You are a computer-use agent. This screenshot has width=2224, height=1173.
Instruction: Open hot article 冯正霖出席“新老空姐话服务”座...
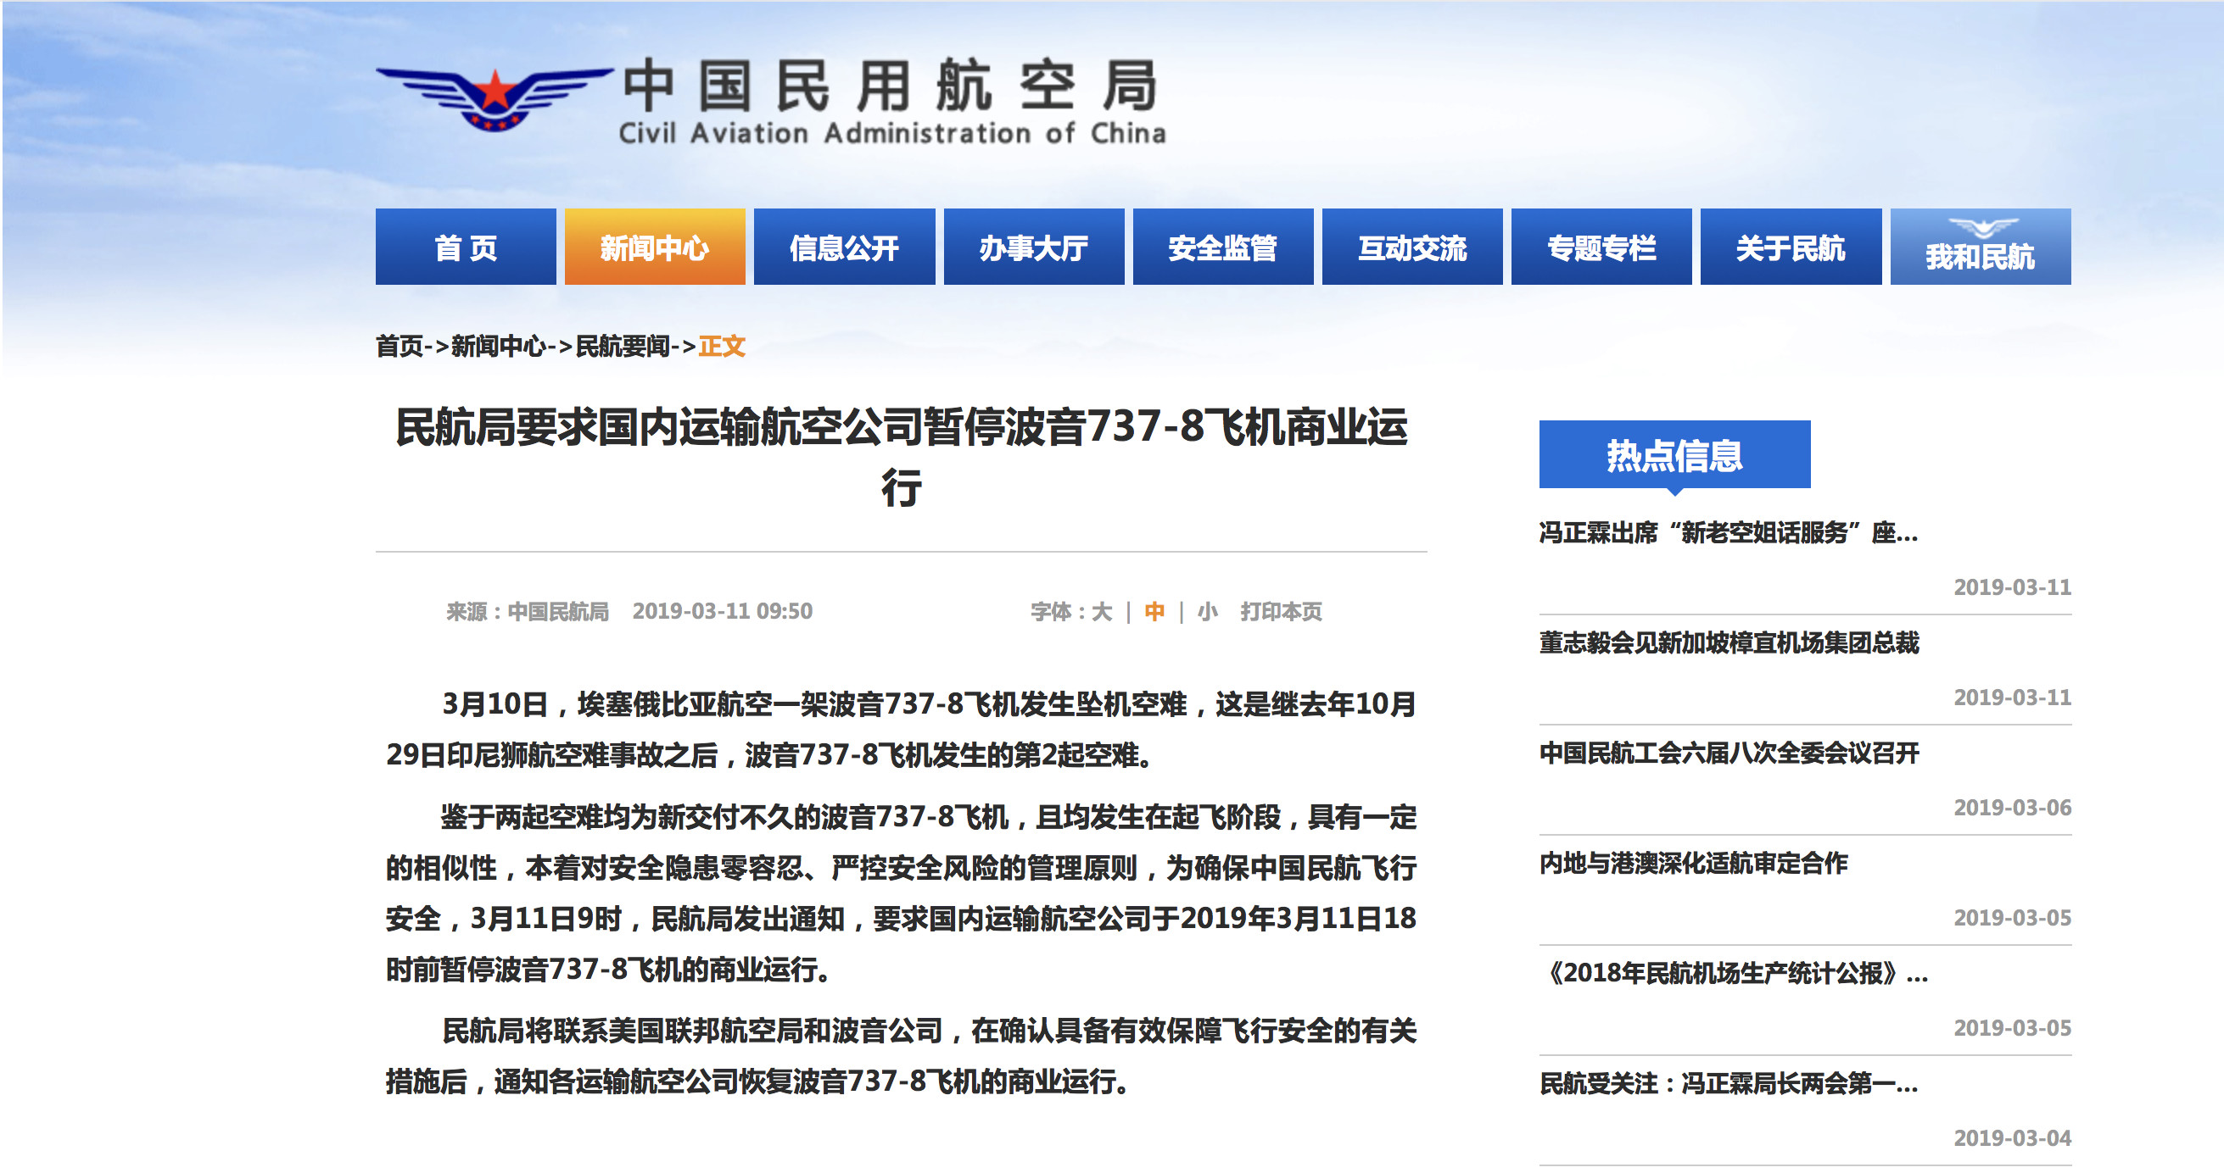click(x=1729, y=532)
